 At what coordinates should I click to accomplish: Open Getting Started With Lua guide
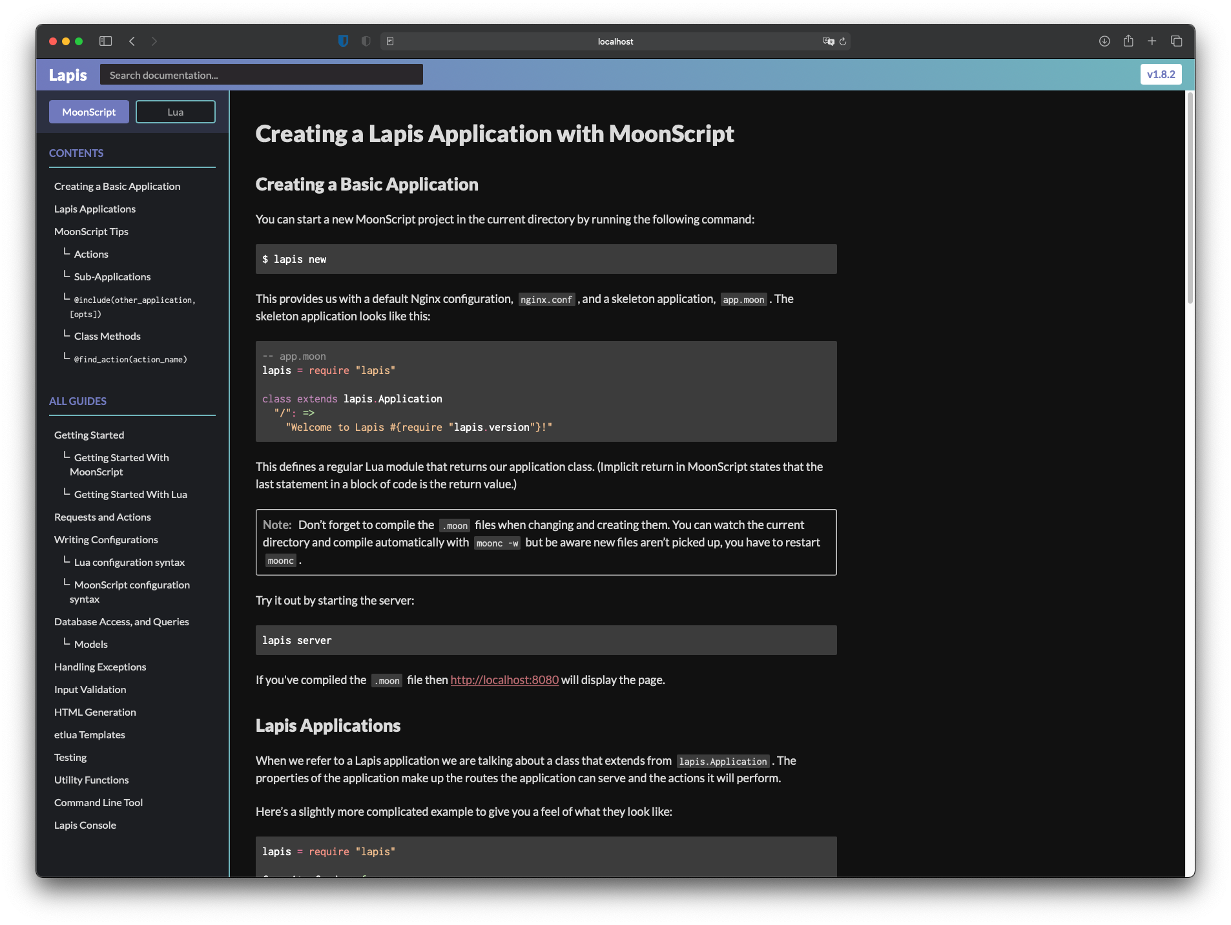point(130,494)
